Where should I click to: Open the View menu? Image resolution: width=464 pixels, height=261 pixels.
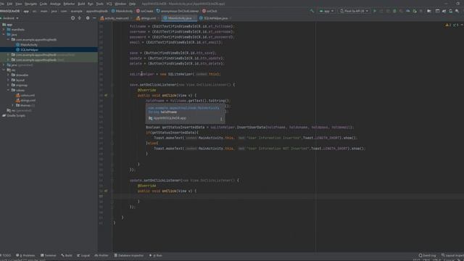click(19, 4)
